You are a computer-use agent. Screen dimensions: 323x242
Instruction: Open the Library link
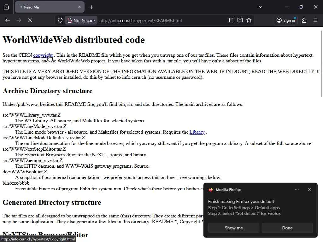[x=197, y=132]
